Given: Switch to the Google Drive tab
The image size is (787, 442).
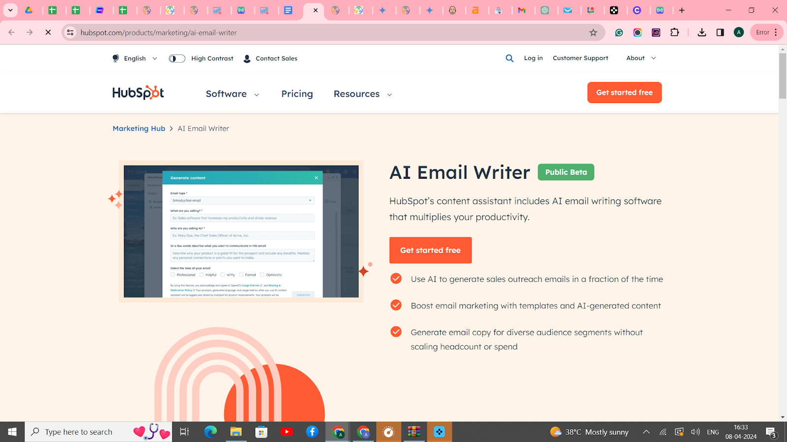Looking at the screenshot, I should pos(29,10).
